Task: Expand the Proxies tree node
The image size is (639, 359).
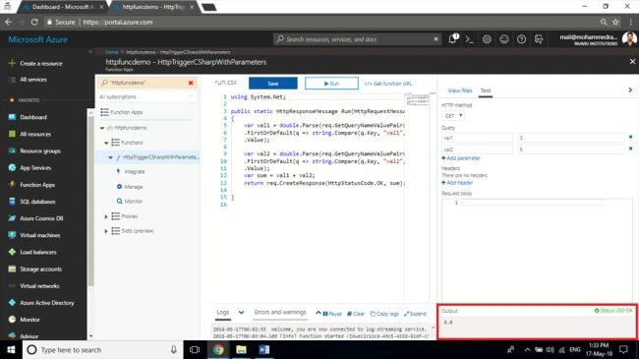Action: click(106, 216)
